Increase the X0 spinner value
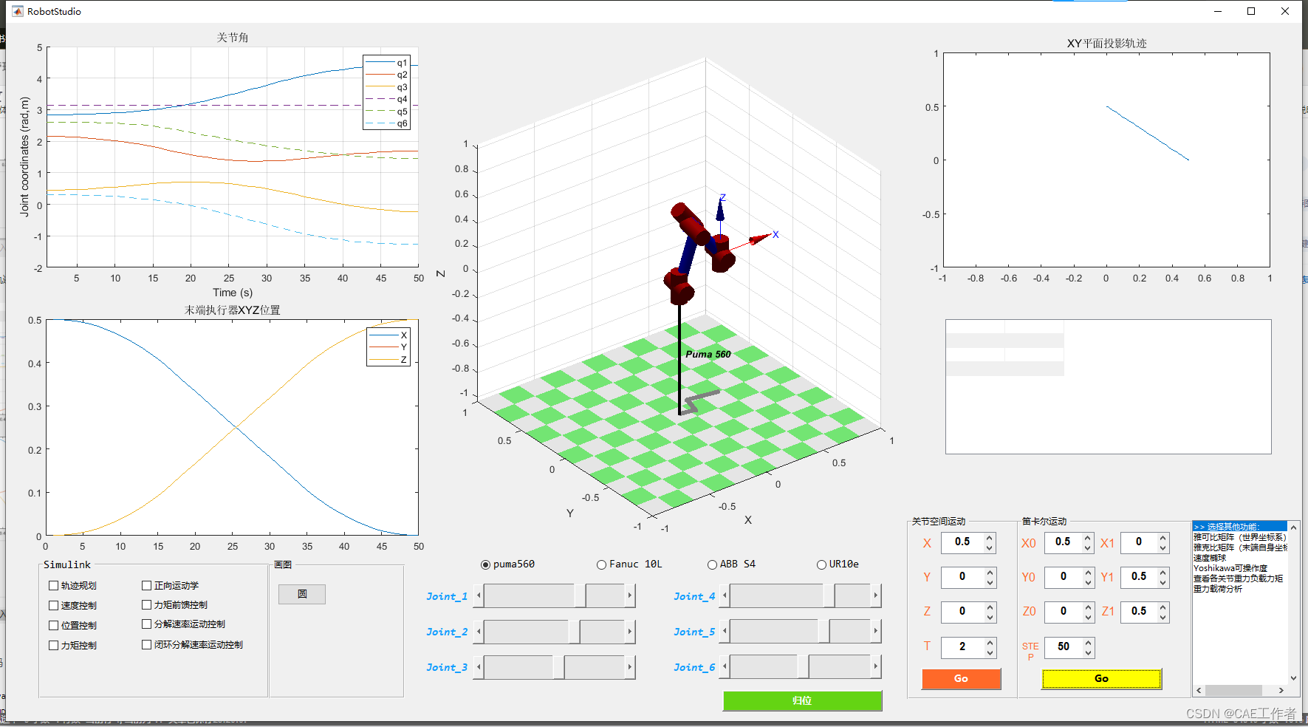 [1088, 538]
